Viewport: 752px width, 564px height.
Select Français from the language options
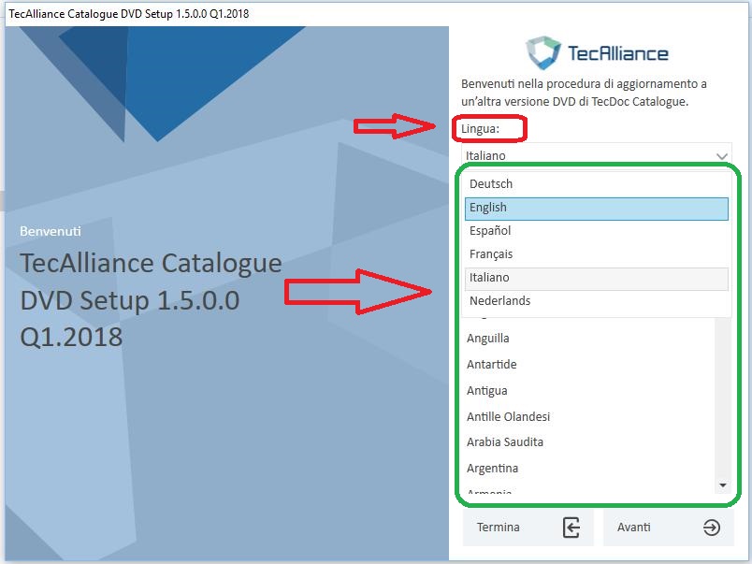(x=596, y=254)
